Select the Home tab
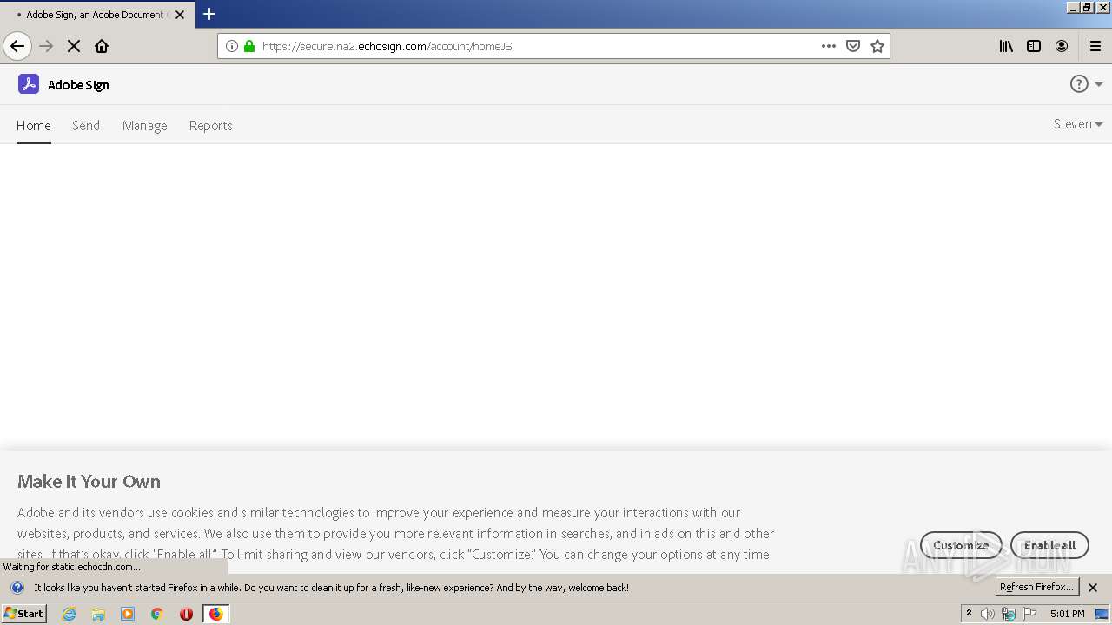Screen dimensions: 1112x625 click(x=34, y=125)
